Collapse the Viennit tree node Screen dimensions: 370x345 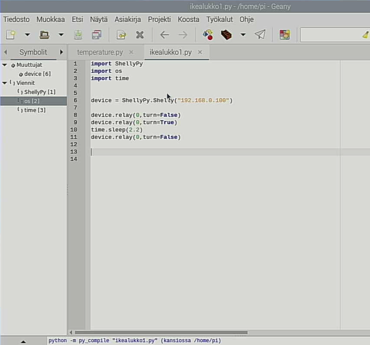pos(4,83)
